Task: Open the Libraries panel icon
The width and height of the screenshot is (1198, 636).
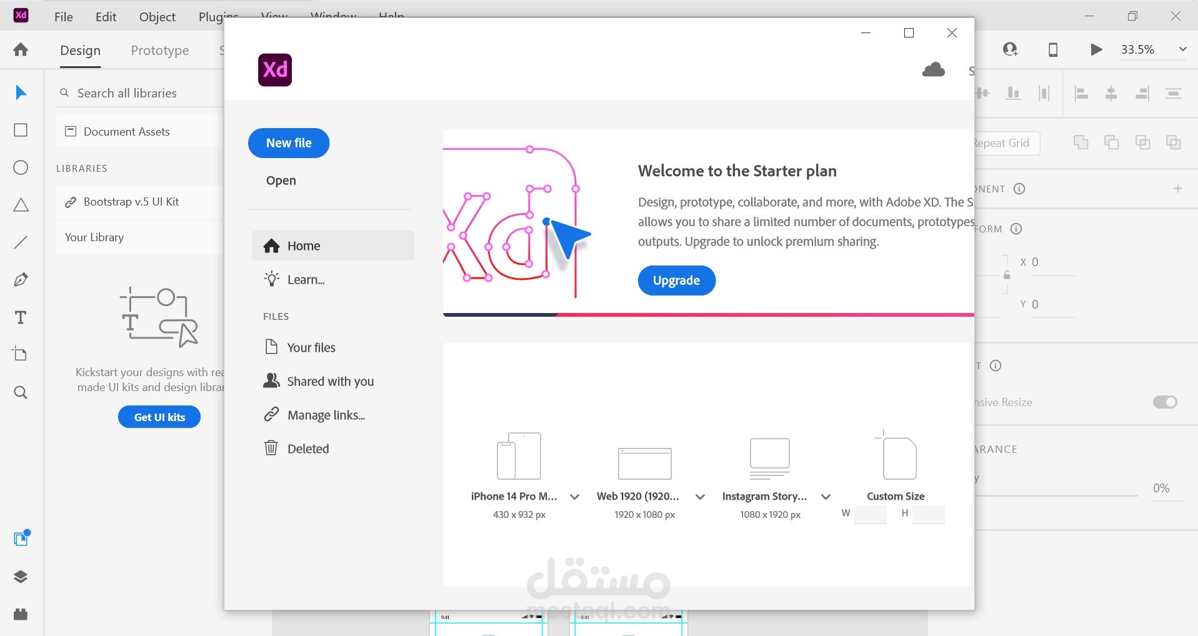Action: pos(21,538)
